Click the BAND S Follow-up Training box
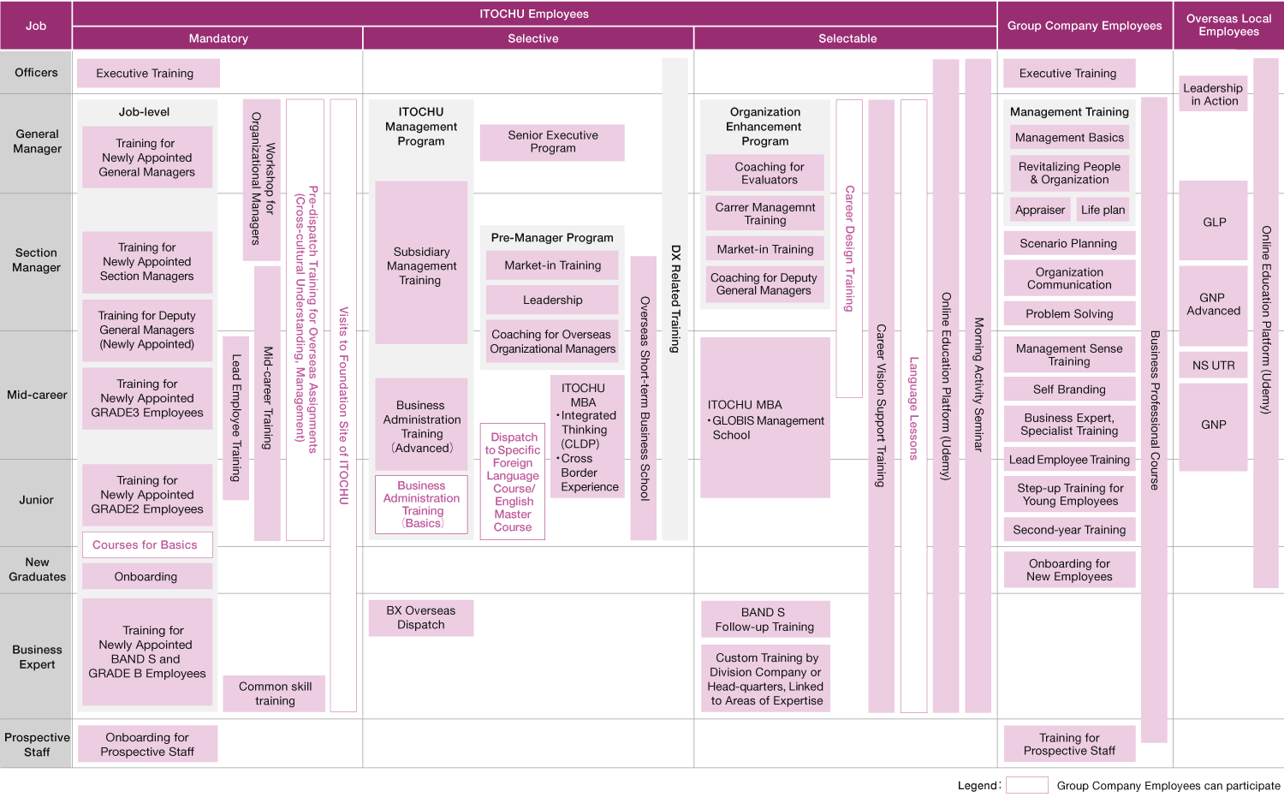The image size is (1284, 797). [765, 619]
